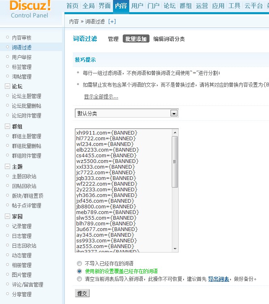The height and width of the screenshot is (304, 269).
Task: Open the 应用 top menu
Action: coord(218,6)
